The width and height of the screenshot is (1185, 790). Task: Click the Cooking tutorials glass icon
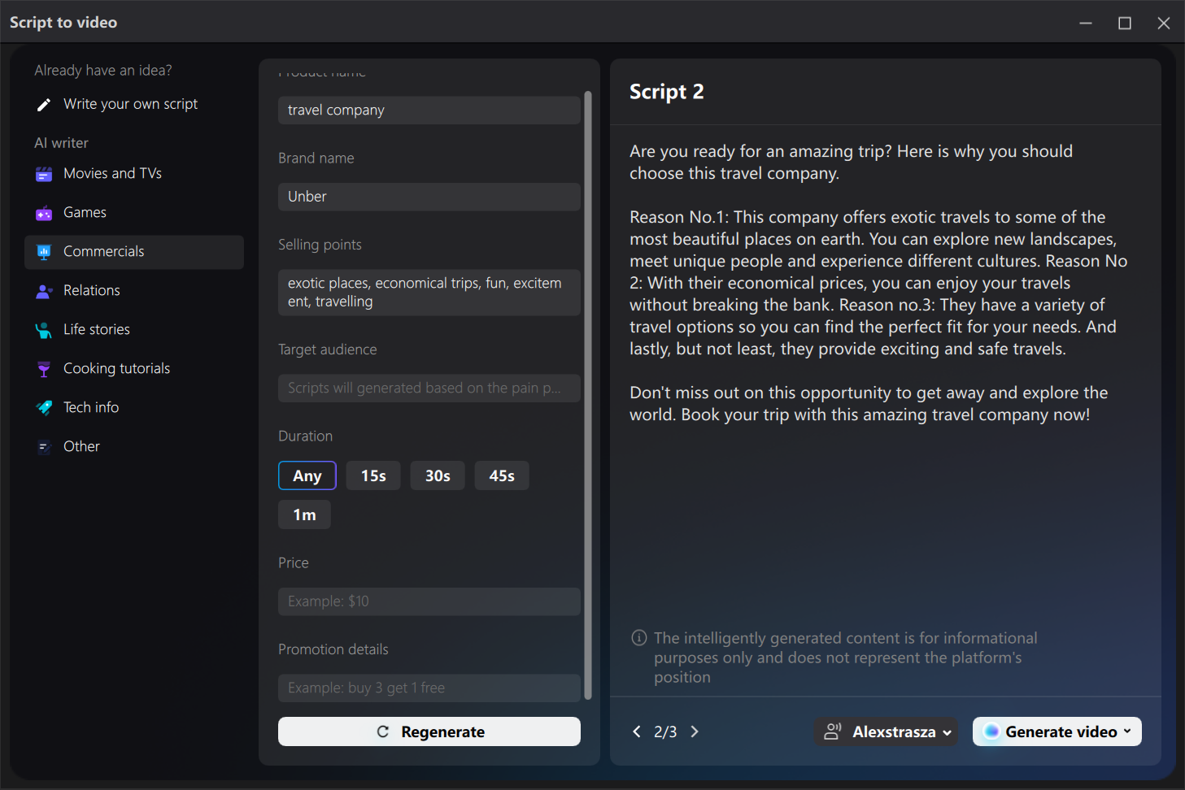click(x=44, y=369)
